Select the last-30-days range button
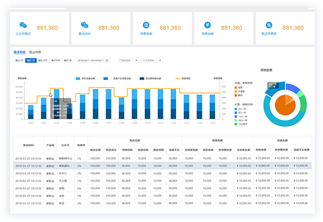Viewport: 323px width, 222px height. 43,60
